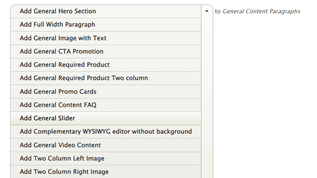Add Complementary WYSIWYG editor without background
Screen dimensions: 317x178
(x=106, y=131)
